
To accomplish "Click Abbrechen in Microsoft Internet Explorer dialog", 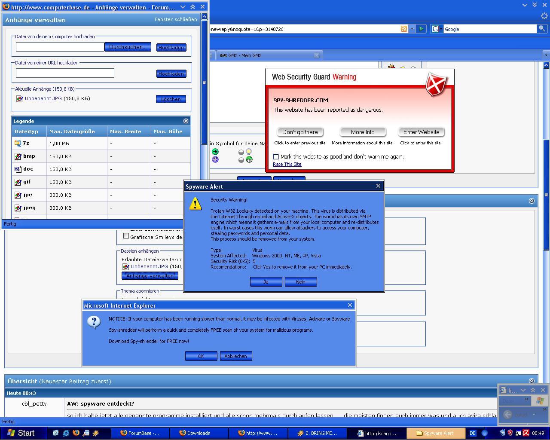I will click(235, 356).
